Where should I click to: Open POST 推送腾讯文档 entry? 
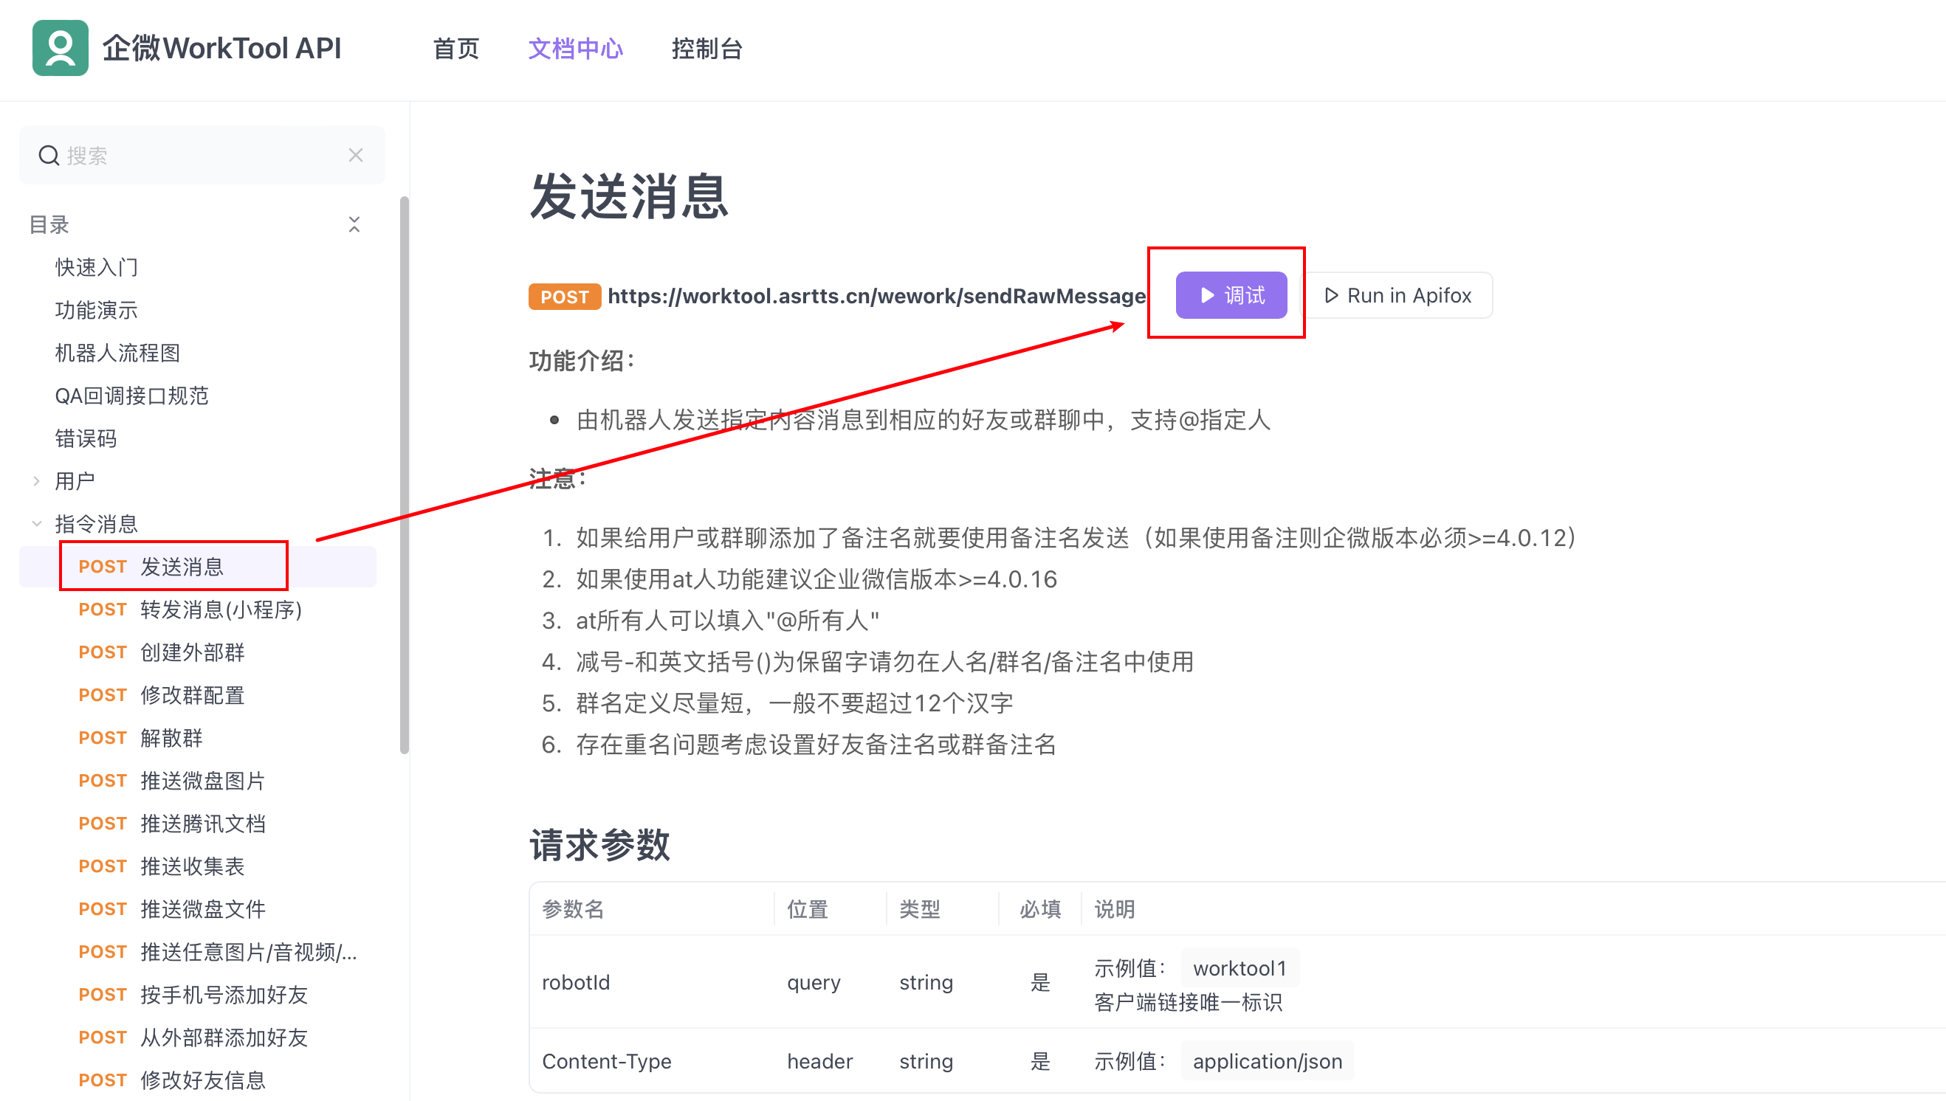203,824
